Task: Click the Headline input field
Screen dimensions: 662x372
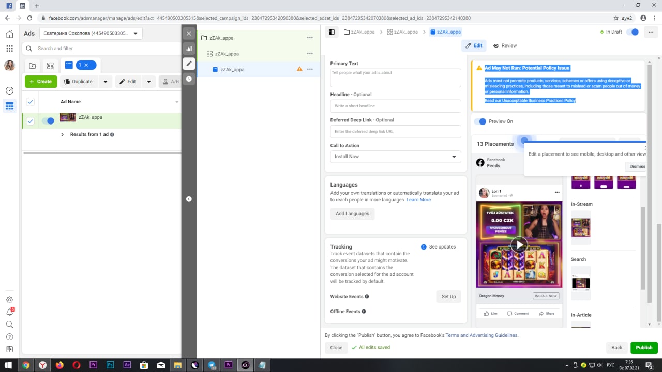Action: [x=396, y=106]
